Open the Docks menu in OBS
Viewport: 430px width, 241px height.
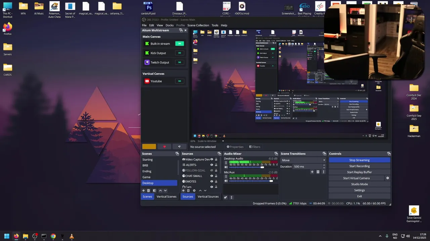pyautogui.click(x=169, y=25)
